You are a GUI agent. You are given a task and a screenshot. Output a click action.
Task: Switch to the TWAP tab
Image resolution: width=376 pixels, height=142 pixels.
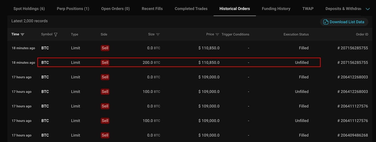click(308, 9)
